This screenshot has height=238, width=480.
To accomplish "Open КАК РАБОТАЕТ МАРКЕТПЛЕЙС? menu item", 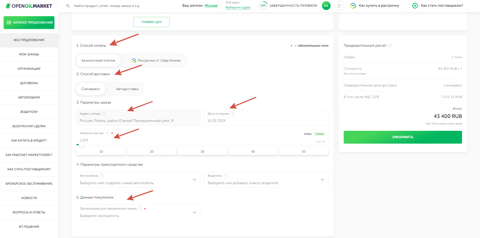I will coord(29,155).
